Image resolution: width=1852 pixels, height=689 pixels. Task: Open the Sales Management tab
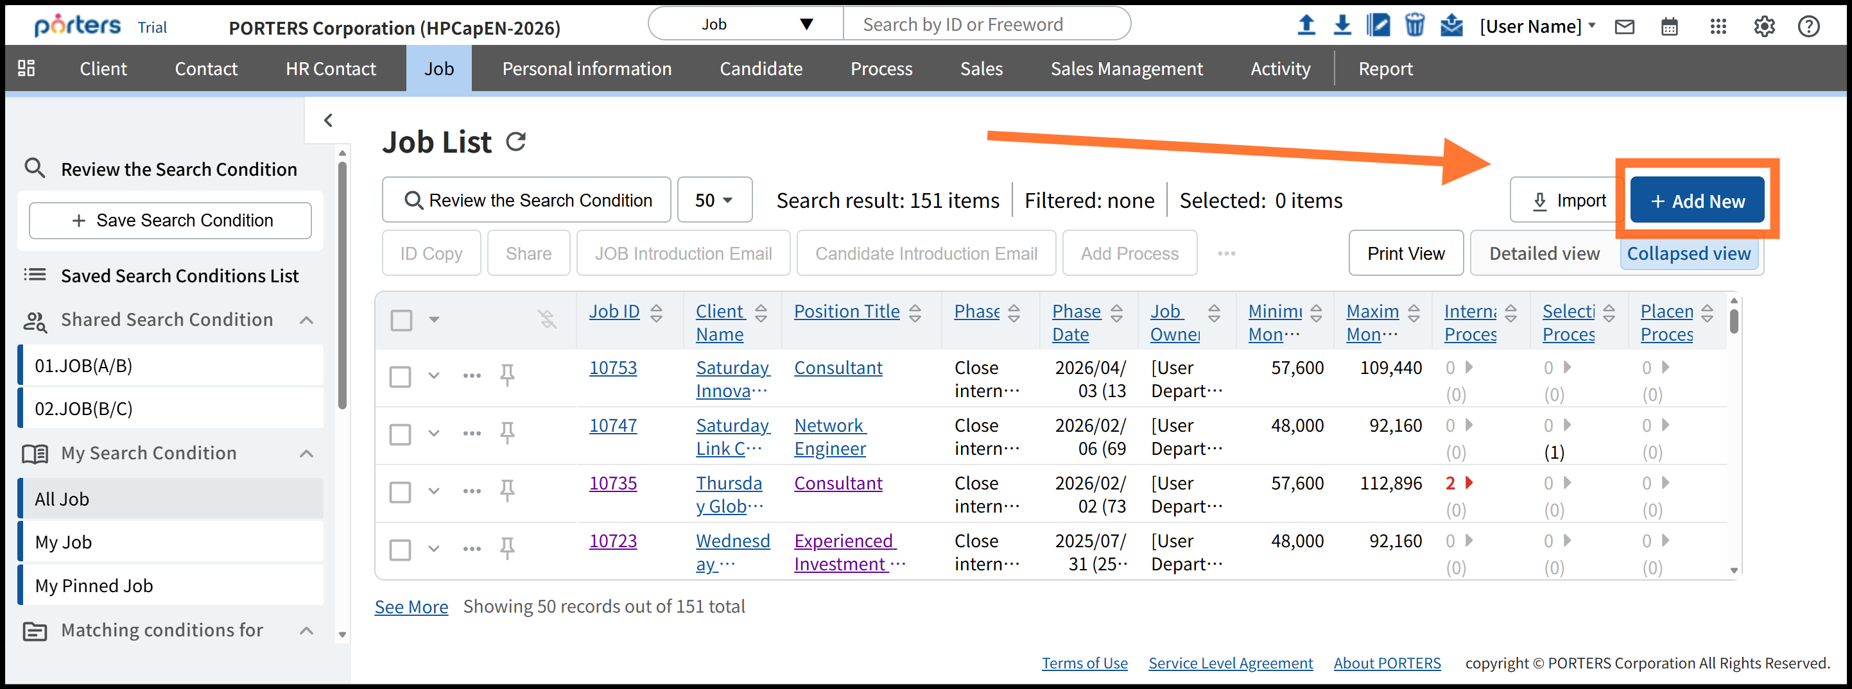(1126, 69)
